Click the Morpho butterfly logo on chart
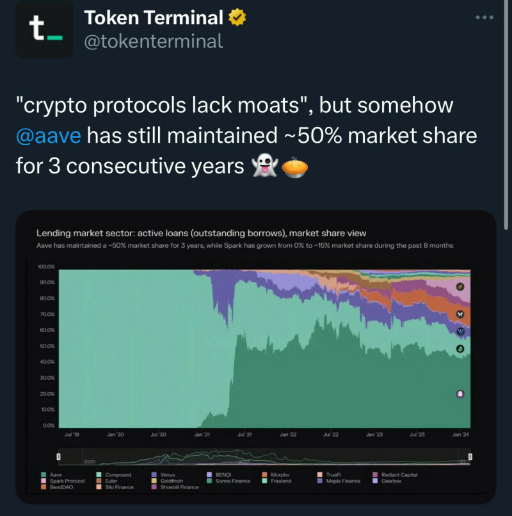The image size is (512, 516). (460, 314)
